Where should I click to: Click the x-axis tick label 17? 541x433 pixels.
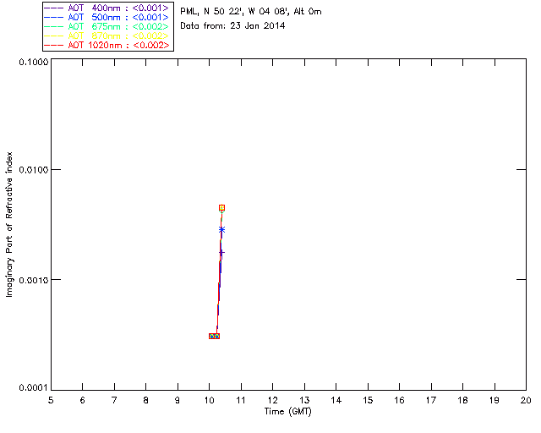pos(431,400)
